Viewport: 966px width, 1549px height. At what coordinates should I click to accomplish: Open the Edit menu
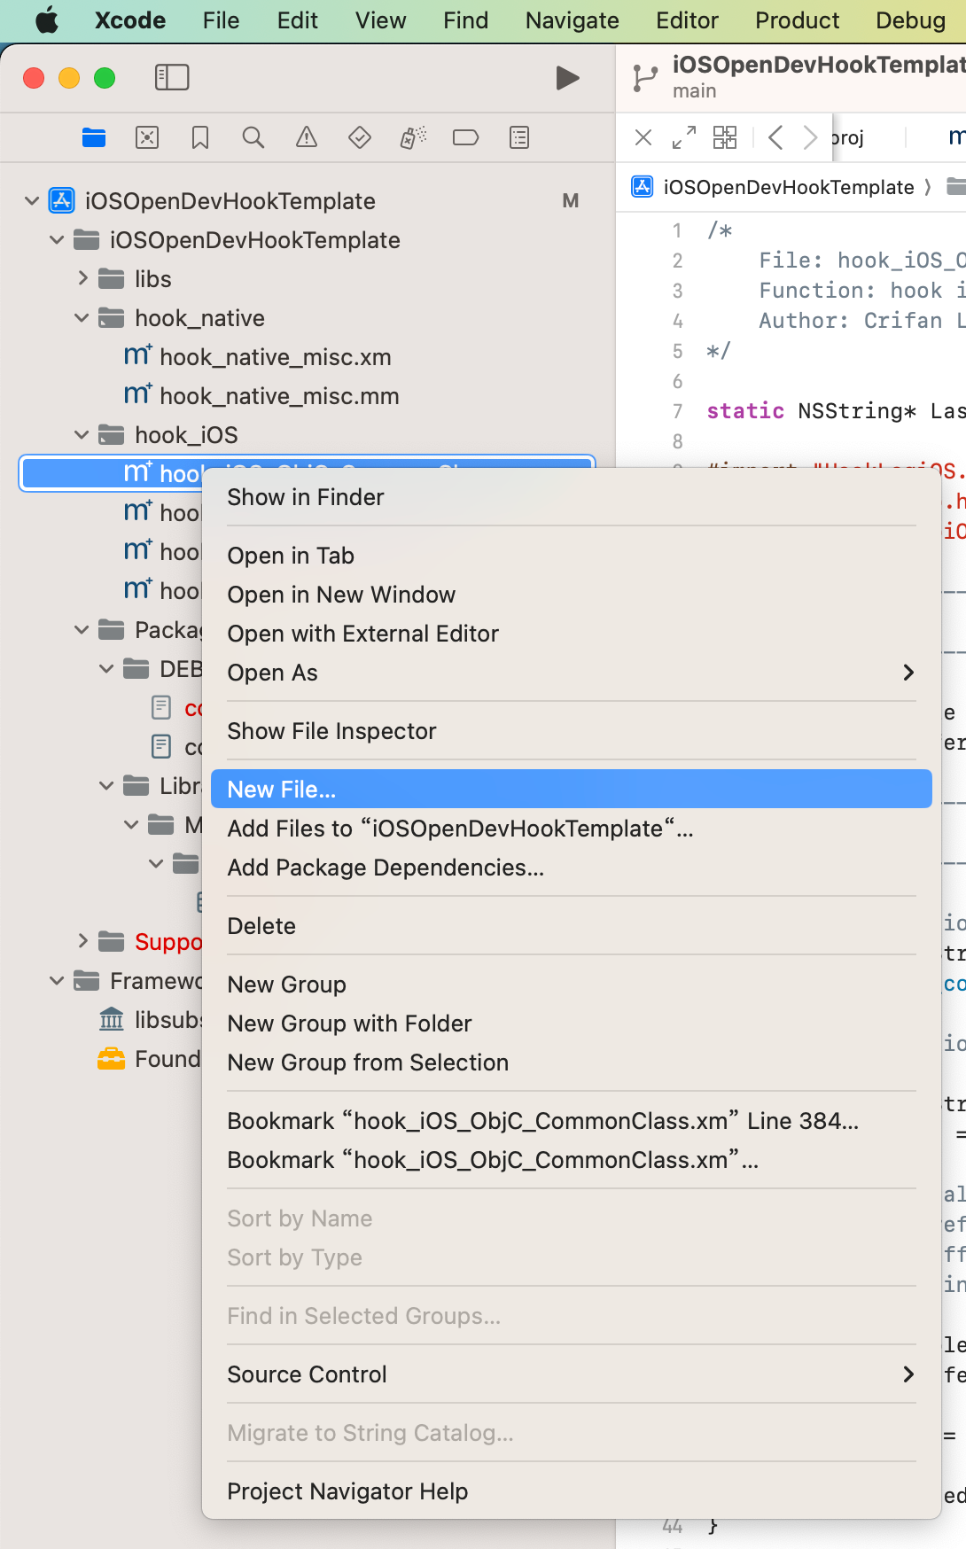(x=297, y=20)
